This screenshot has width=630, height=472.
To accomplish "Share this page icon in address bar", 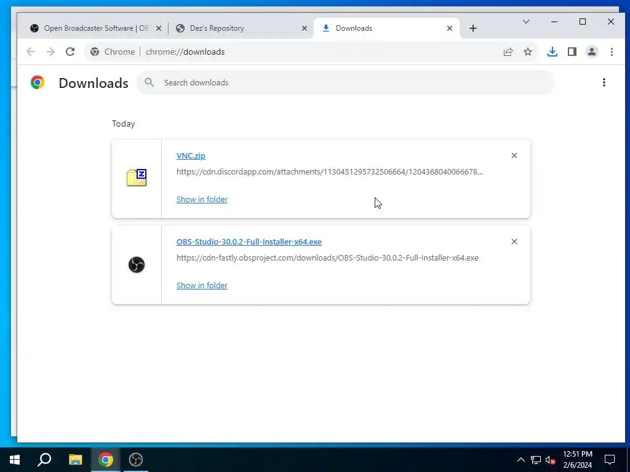I will (x=508, y=52).
